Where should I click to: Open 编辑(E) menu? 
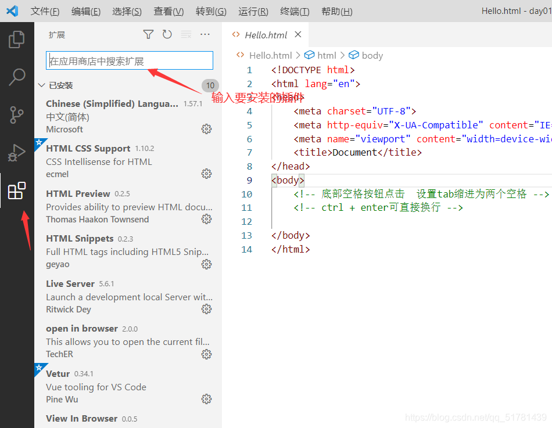[x=86, y=11]
